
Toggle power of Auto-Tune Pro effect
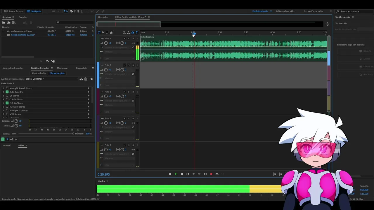[x=7, y=92]
